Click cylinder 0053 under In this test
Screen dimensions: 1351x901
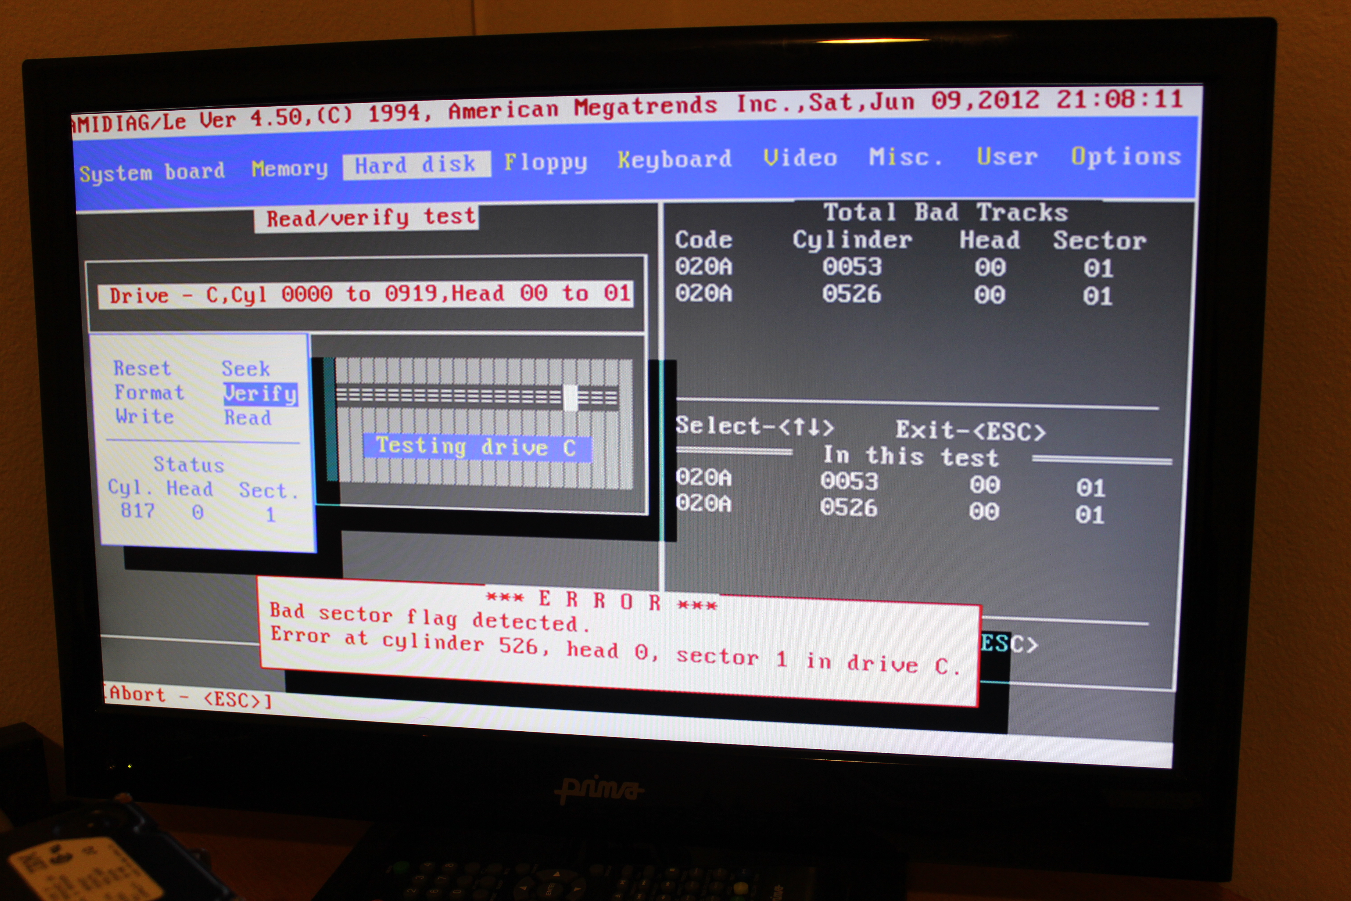849,481
